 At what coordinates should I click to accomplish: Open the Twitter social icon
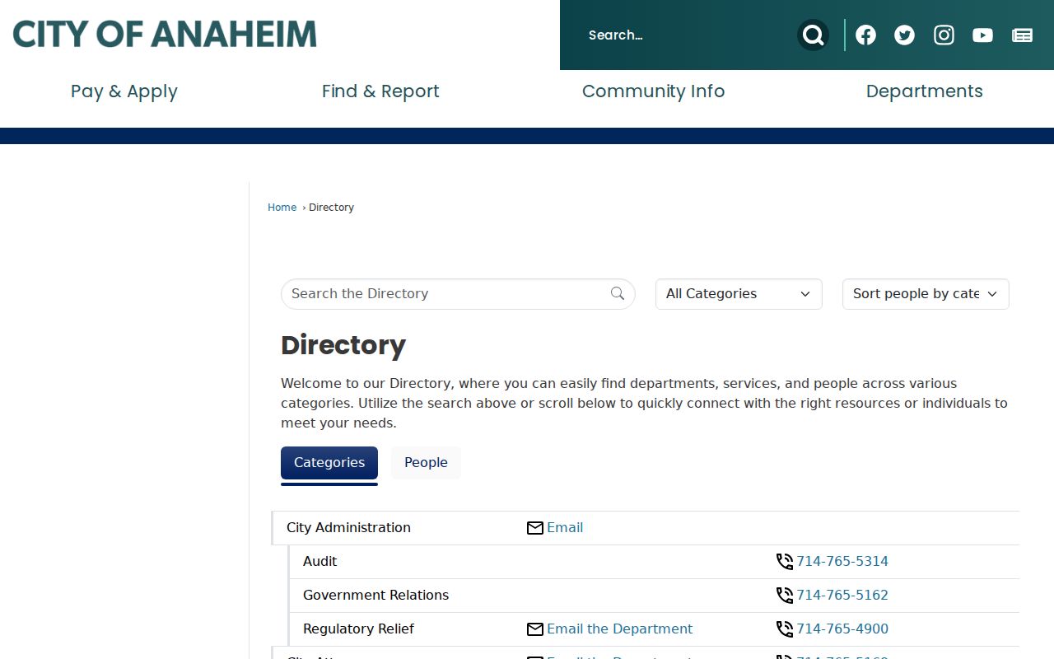(904, 35)
